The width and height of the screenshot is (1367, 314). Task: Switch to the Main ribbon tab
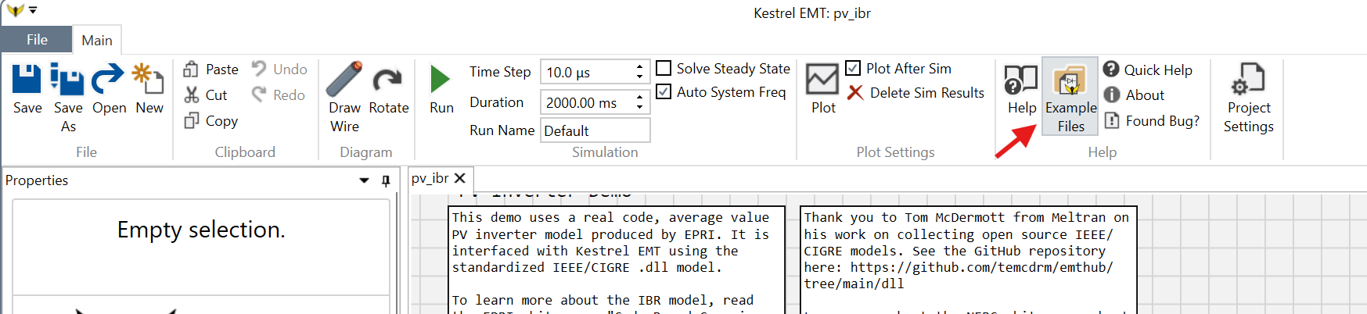(97, 40)
